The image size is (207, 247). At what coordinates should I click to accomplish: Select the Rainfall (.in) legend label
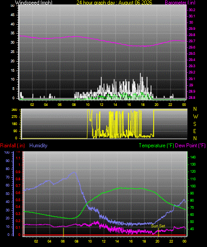coord(12,146)
